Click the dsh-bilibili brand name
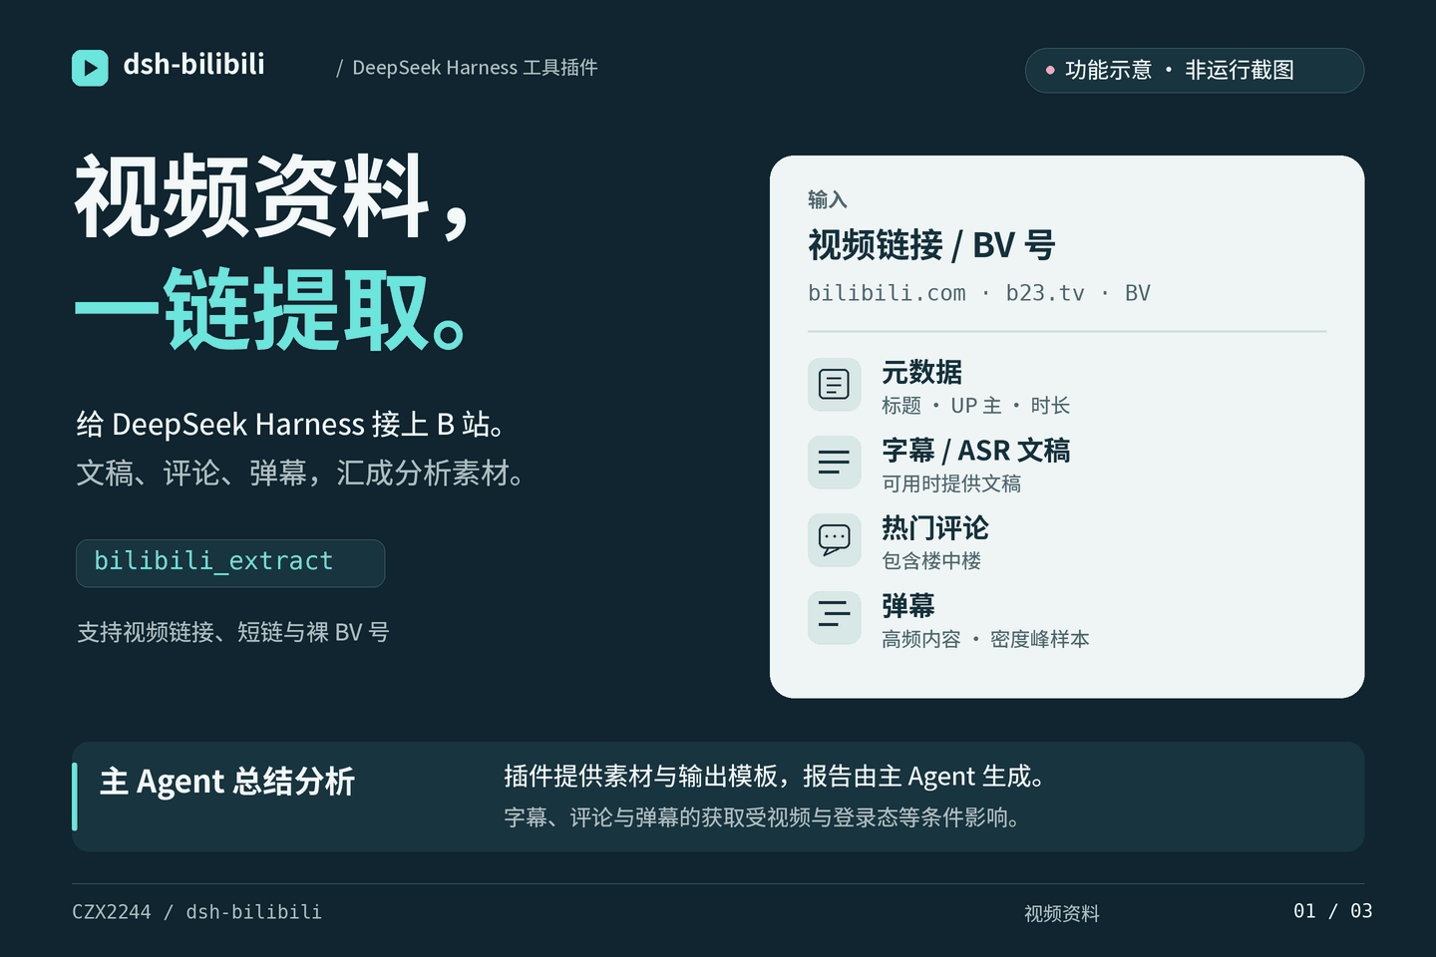Image resolution: width=1436 pixels, height=957 pixels. 193,65
